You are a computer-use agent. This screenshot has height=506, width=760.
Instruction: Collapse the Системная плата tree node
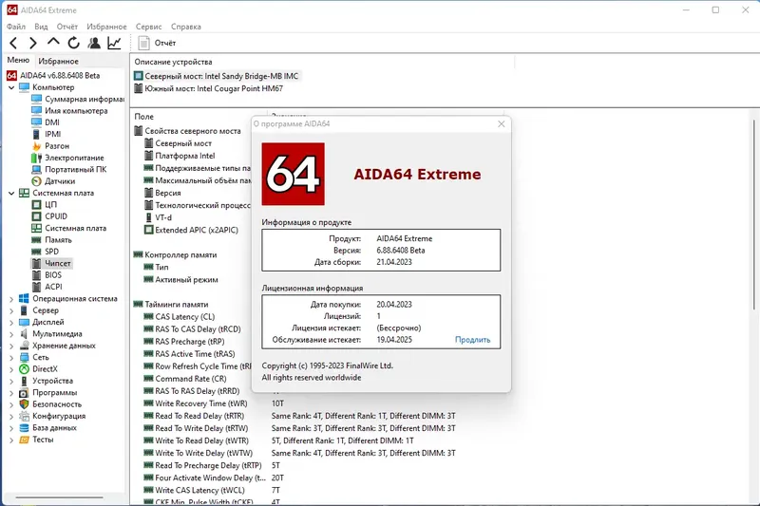pos(11,194)
